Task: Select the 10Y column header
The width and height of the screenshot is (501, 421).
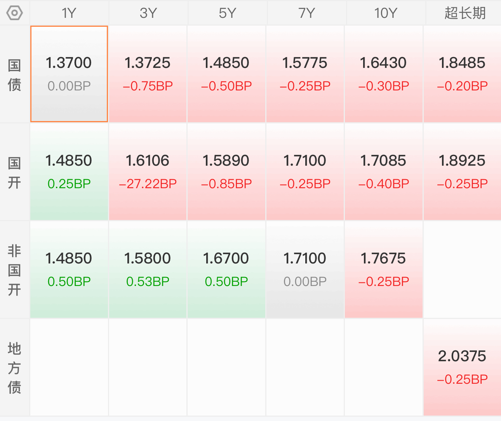Action: 386,13
